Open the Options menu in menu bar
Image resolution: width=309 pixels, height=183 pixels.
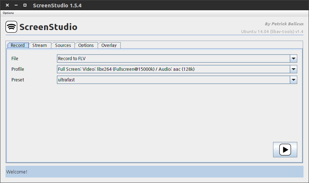[x=8, y=13]
